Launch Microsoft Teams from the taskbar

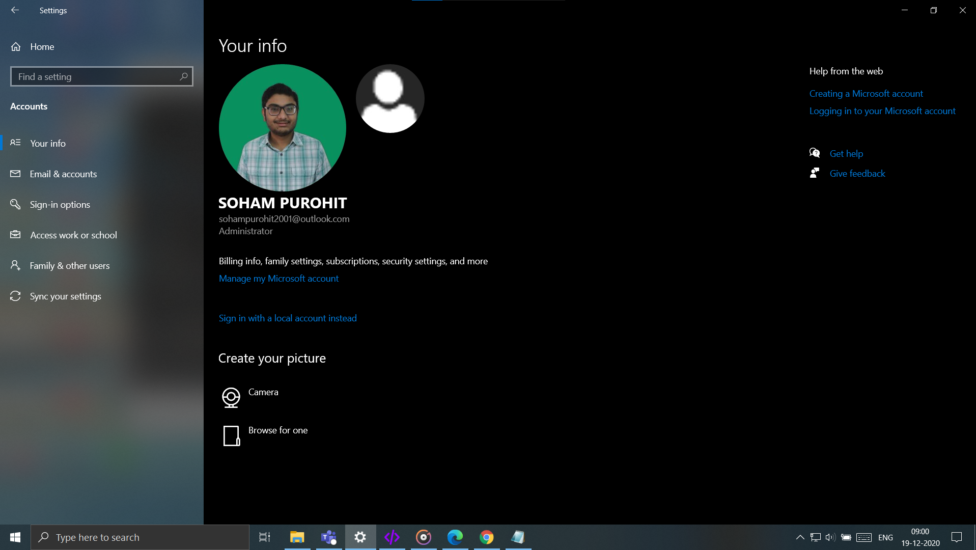point(328,537)
